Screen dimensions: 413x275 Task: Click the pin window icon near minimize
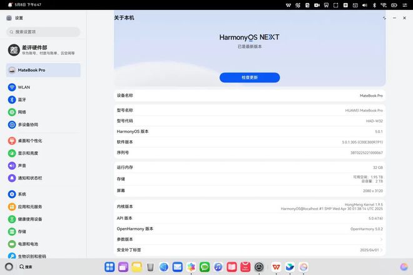[x=385, y=18]
